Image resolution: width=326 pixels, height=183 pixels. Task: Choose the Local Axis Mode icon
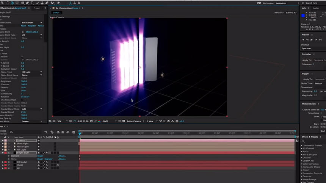(71, 3)
